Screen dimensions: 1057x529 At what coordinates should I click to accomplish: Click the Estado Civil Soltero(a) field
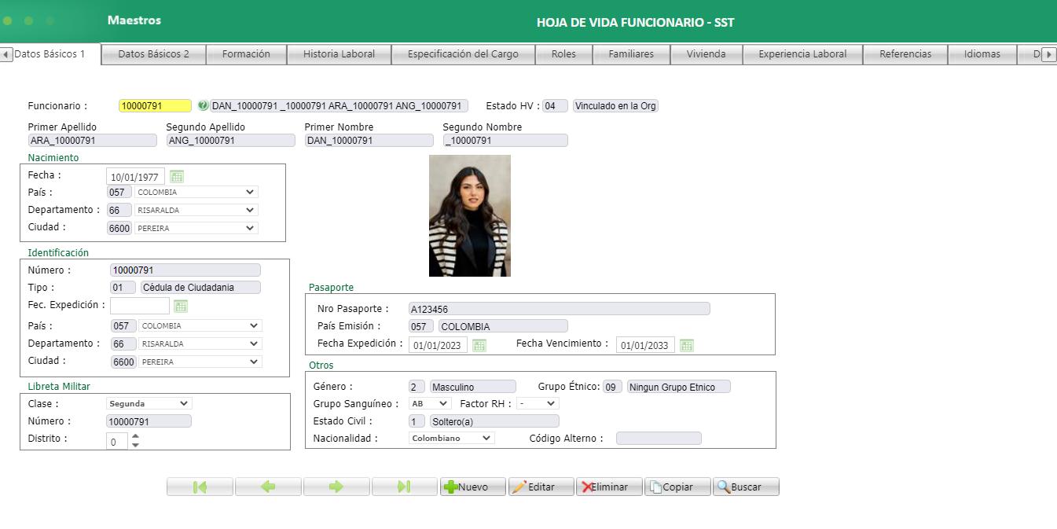[494, 421]
